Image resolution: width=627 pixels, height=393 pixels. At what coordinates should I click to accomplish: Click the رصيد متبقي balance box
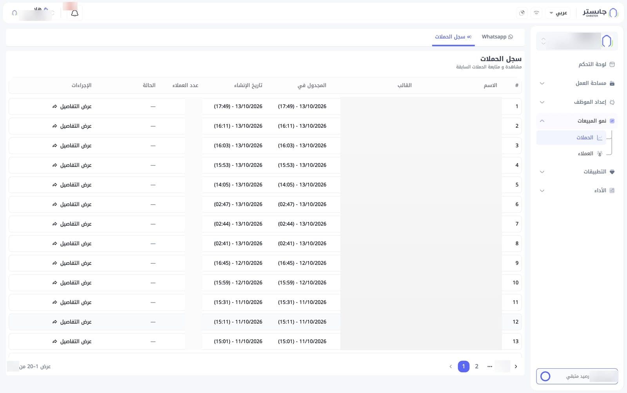tap(577, 377)
